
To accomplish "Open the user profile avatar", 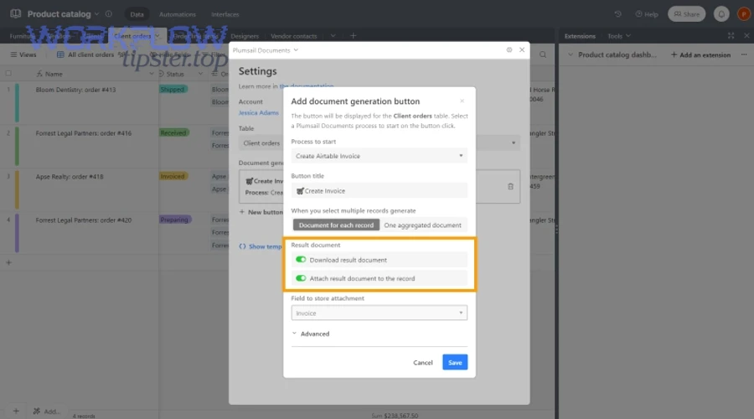I will click(743, 14).
